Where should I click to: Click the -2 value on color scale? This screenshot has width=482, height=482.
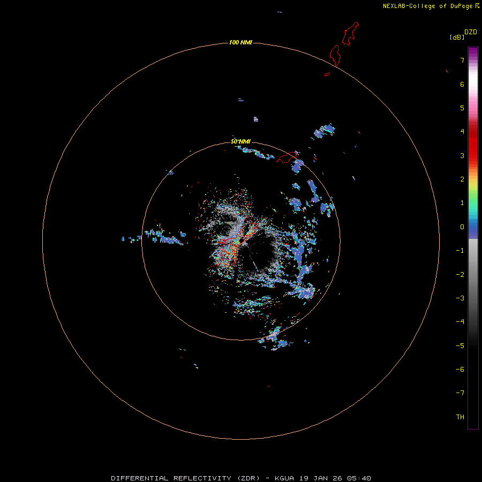[x=460, y=275]
